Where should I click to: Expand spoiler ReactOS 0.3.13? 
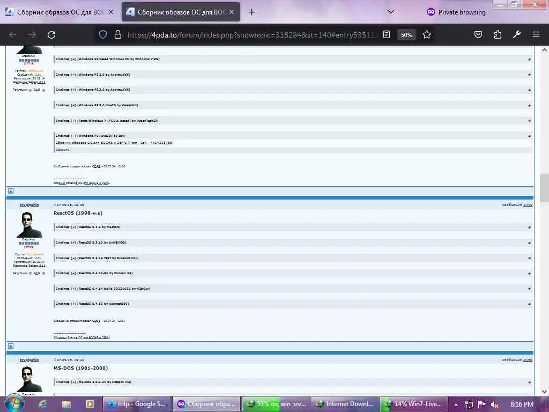click(293, 242)
